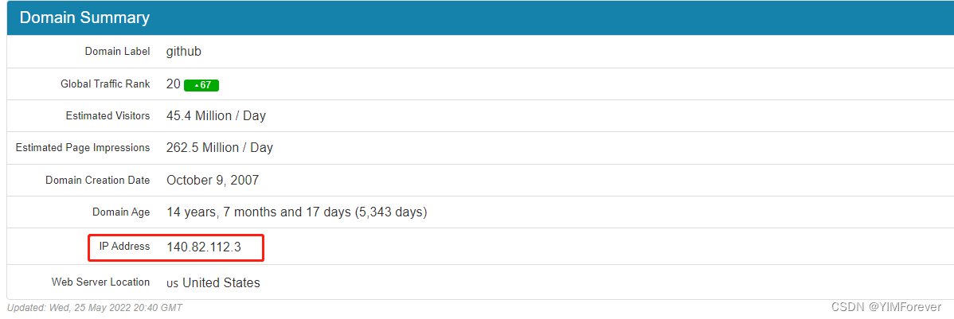Click the green rank change badge 67
Image resolution: width=954 pixels, height=319 pixels.
pyautogui.click(x=201, y=85)
